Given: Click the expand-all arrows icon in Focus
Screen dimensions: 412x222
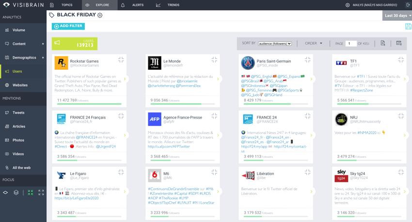Looking at the screenshot, I should tap(41, 192).
